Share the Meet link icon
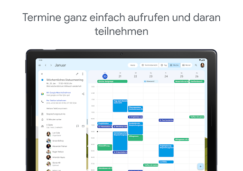 click(x=83, y=94)
